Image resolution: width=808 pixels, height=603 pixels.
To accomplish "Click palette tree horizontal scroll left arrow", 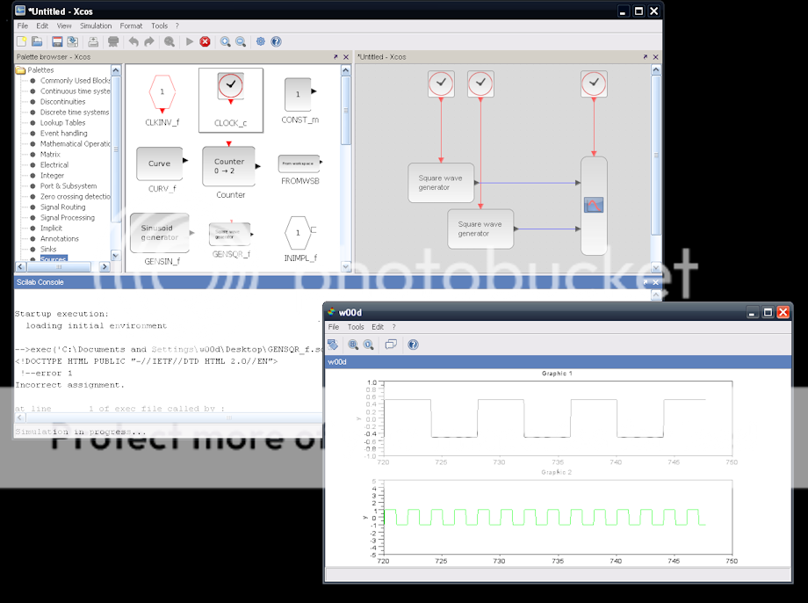I will point(20,266).
